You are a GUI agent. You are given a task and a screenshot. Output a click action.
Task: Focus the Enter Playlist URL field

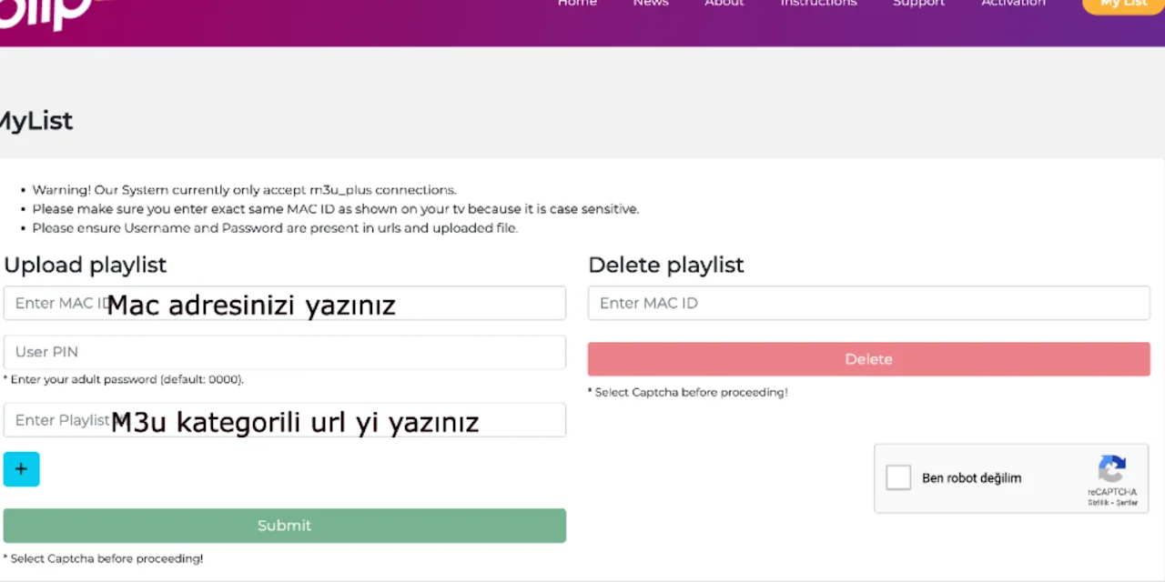[284, 420]
